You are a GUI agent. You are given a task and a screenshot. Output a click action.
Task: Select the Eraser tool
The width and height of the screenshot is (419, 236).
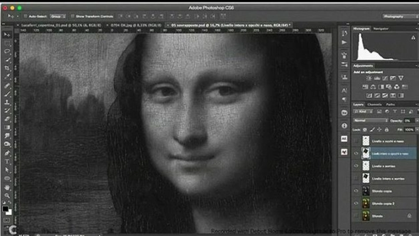[x=7, y=119]
